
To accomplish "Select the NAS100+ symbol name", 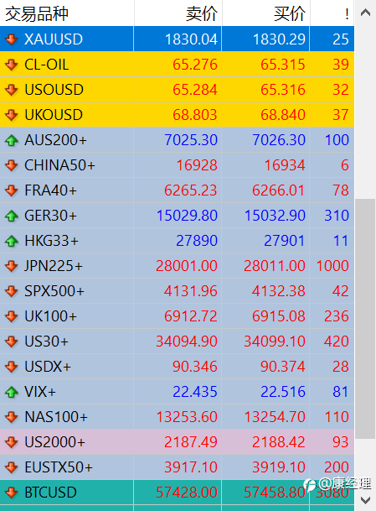I will pos(56,417).
